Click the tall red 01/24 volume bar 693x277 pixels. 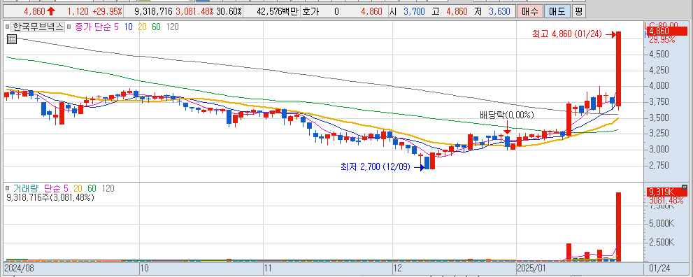619,227
